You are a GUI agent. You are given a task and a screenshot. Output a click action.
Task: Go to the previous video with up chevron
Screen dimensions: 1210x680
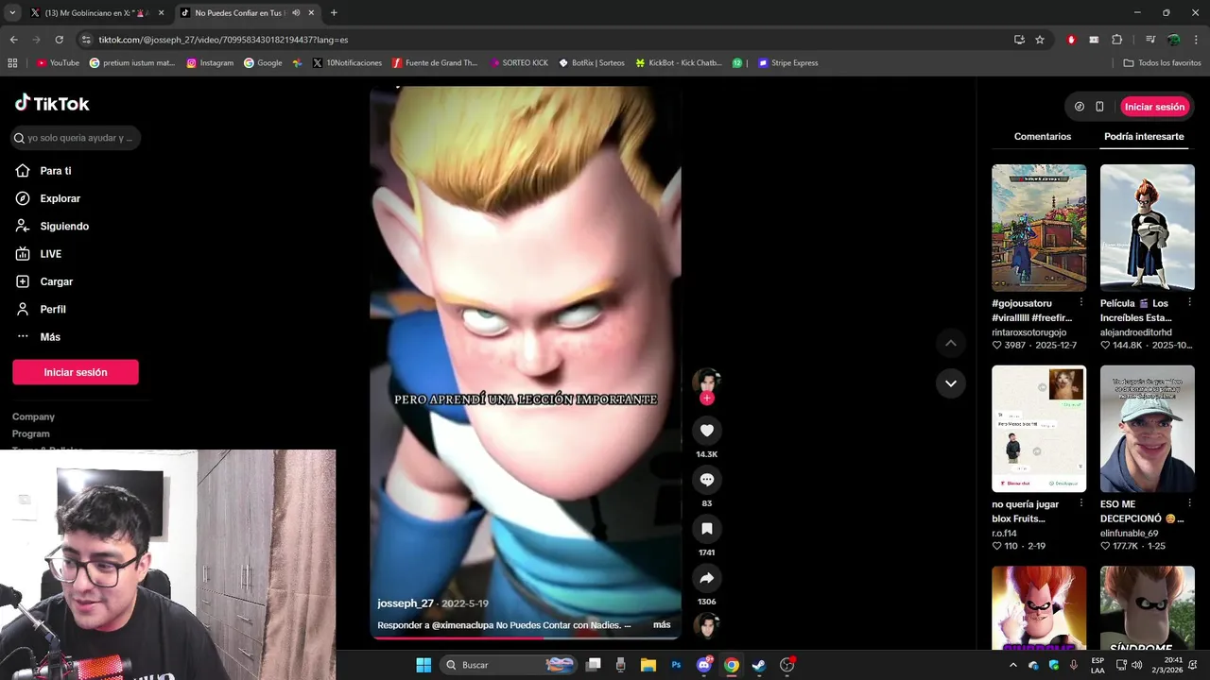(x=950, y=343)
